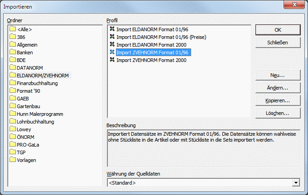This screenshot has width=308, height=195.
Task: Choose the ELDANORM/ZVEHNORM folder name
Action: [43, 76]
